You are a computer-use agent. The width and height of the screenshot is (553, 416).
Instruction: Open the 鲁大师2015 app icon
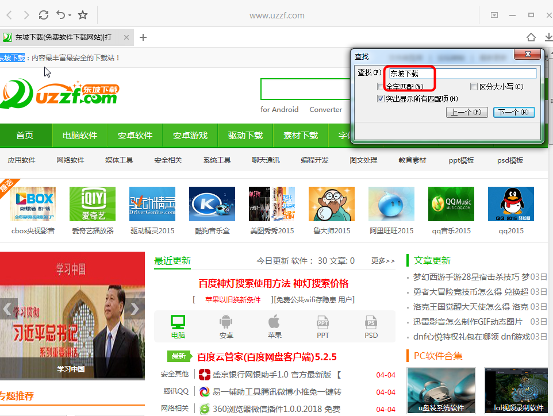click(332, 204)
